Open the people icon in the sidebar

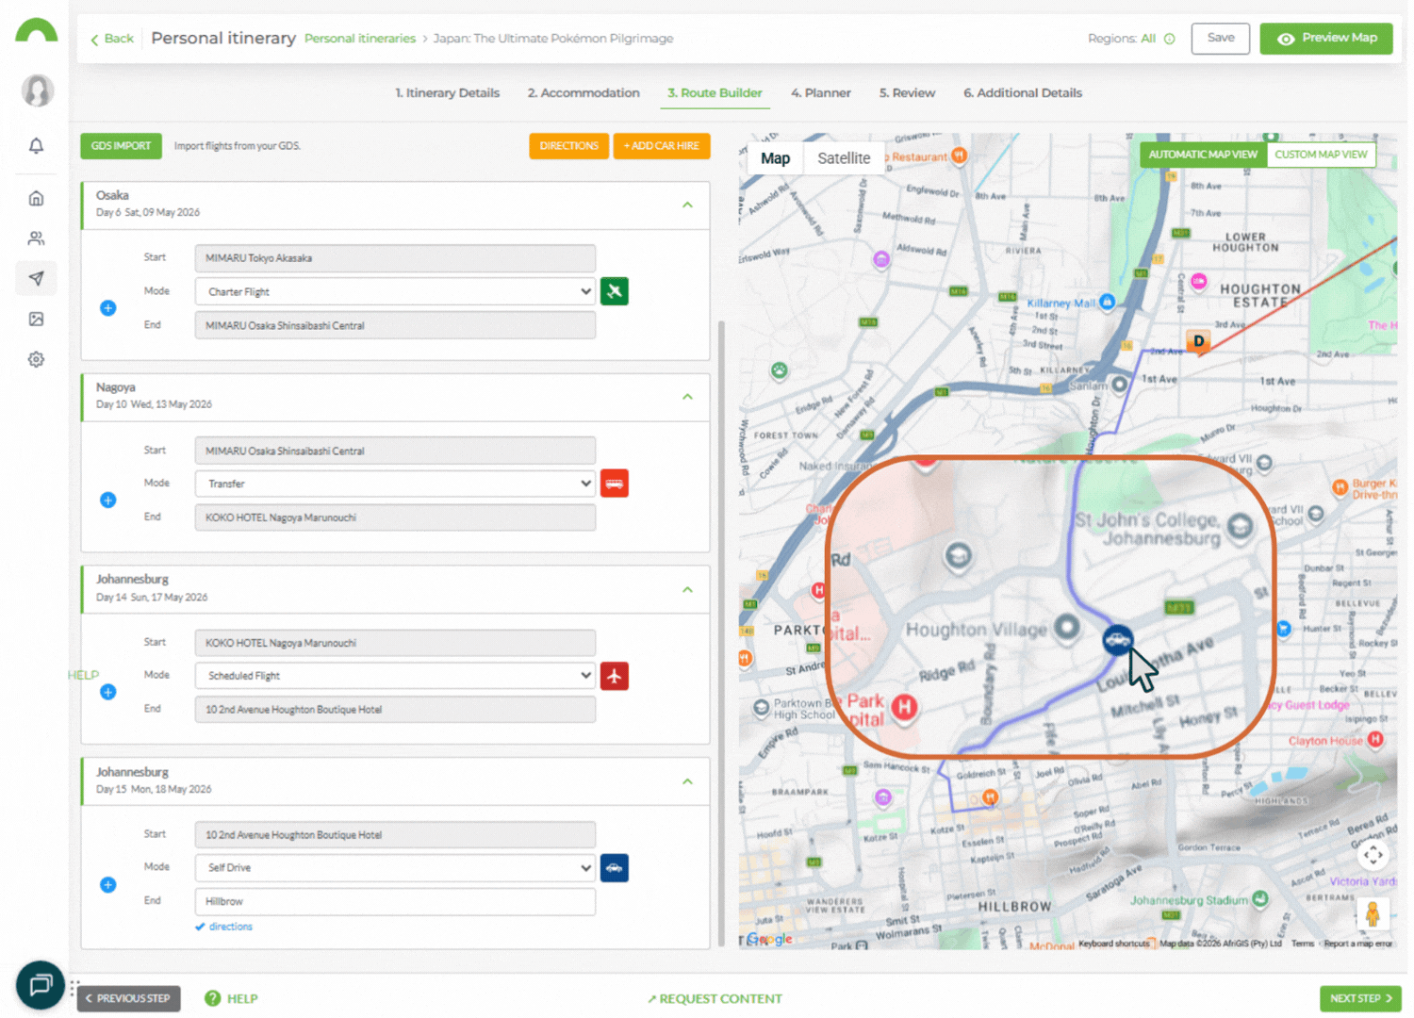point(36,238)
